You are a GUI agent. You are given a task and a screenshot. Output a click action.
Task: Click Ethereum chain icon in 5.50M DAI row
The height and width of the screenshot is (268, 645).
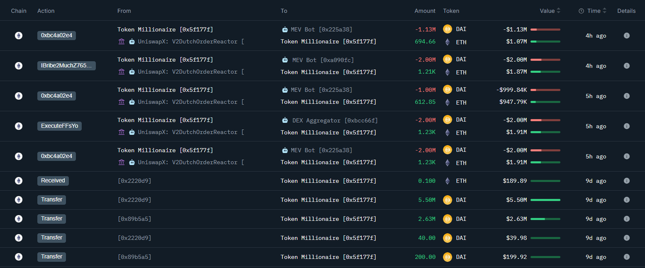click(19, 199)
